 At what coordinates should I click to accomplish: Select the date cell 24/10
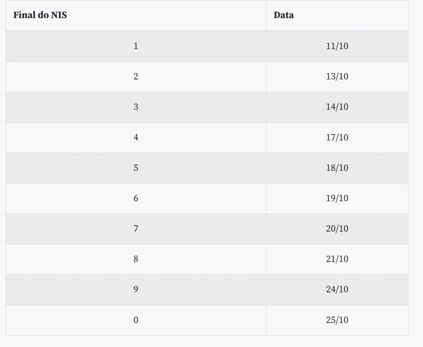click(337, 290)
